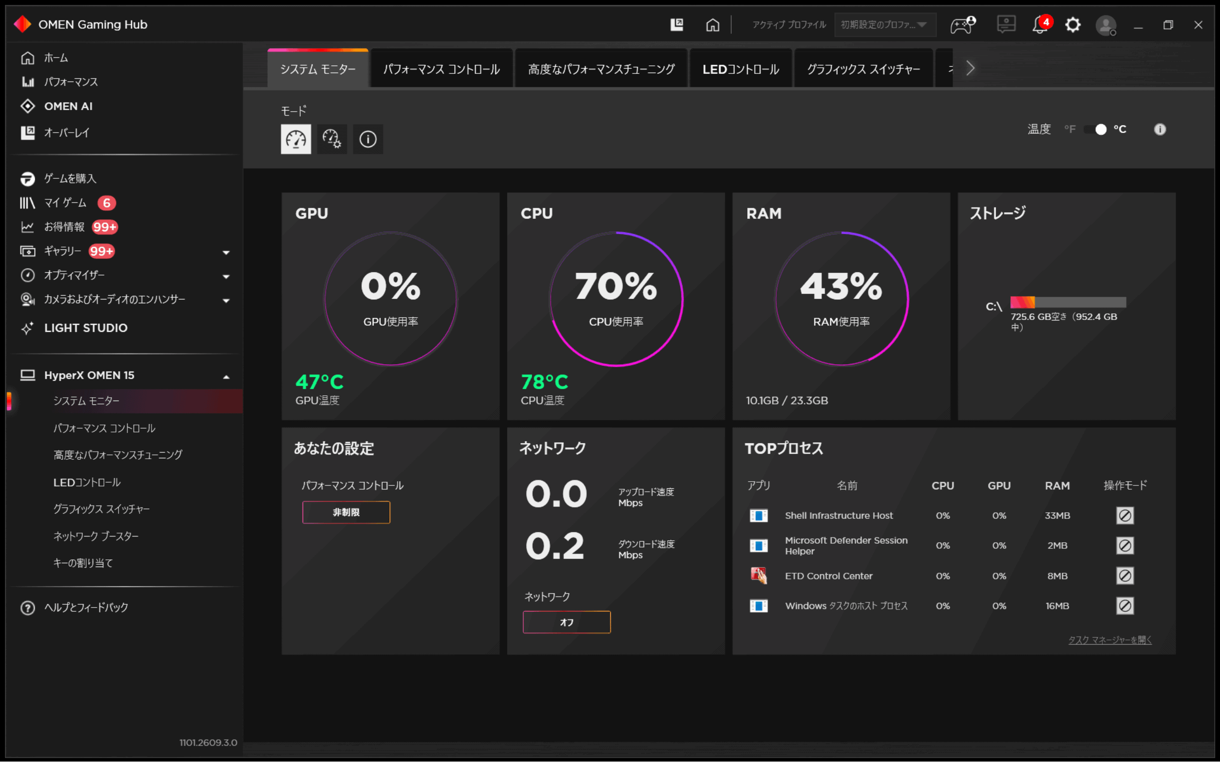Click the C:\ storage usage bar

(1068, 302)
